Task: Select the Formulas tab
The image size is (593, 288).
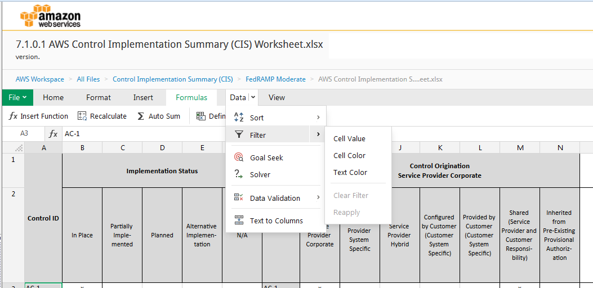Action: click(191, 97)
